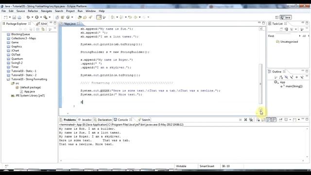311x175 pixels.
Task: Click Pin Console icon
Action: 280,120
